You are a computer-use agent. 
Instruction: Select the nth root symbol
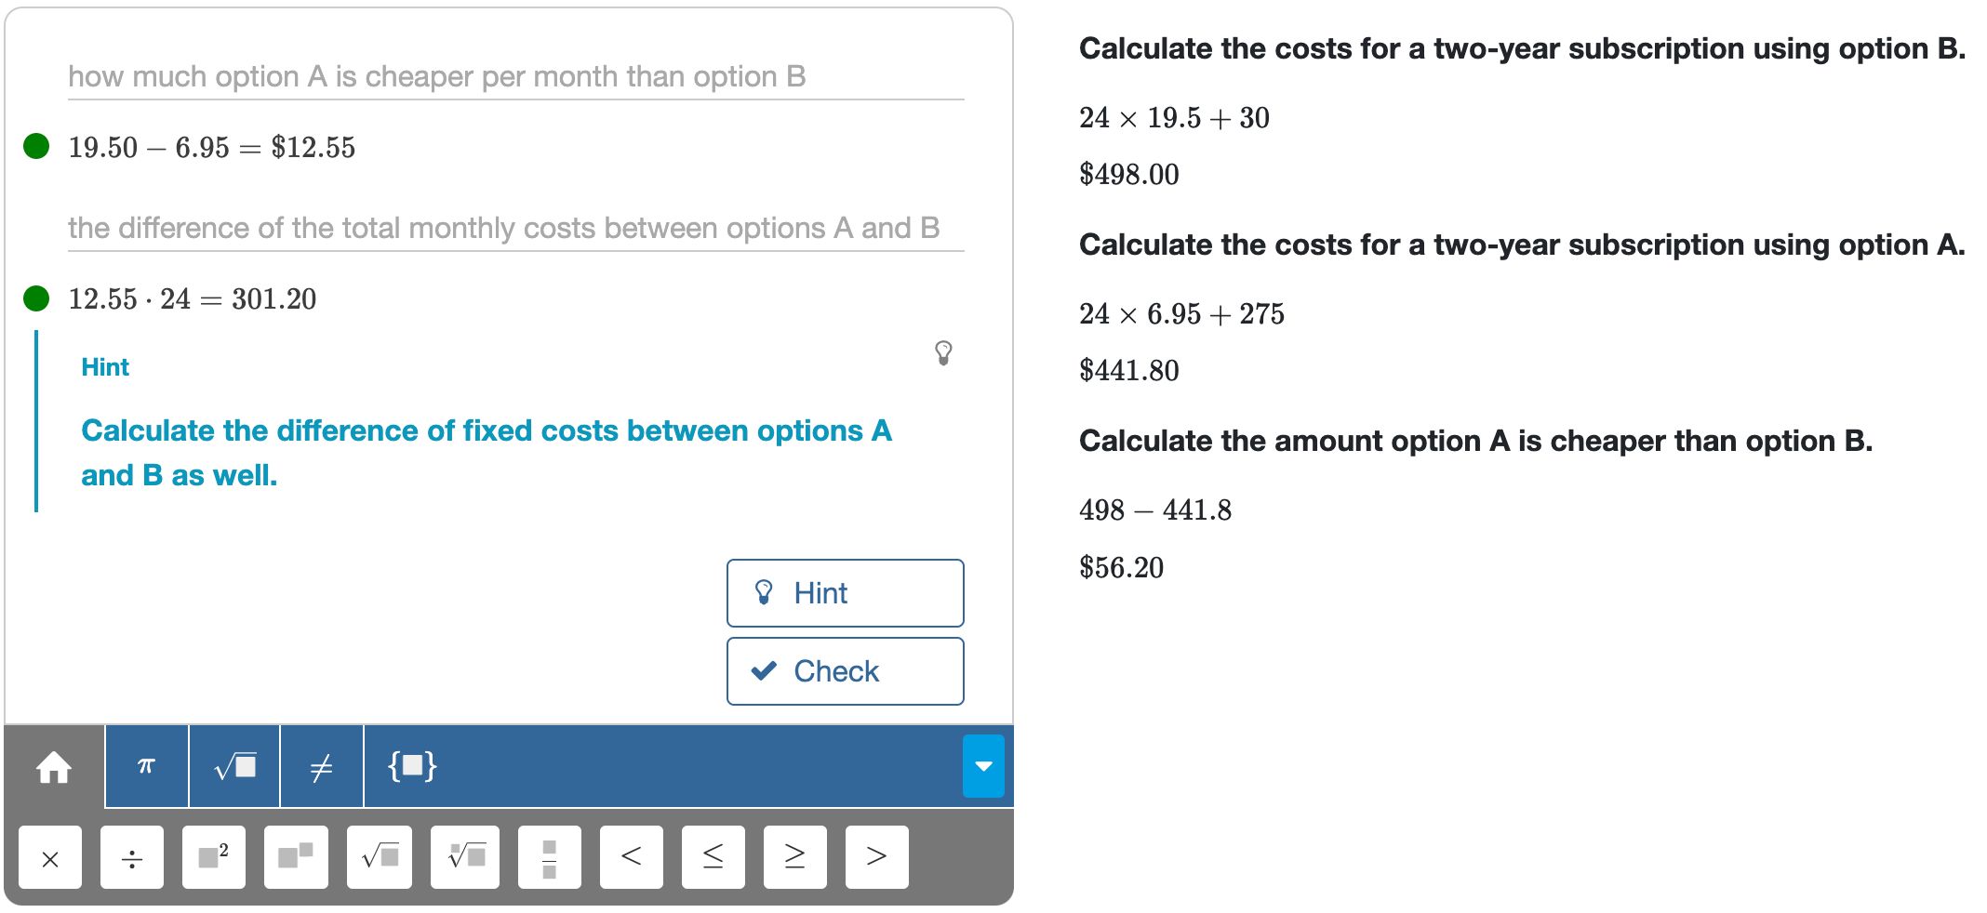[x=464, y=857]
